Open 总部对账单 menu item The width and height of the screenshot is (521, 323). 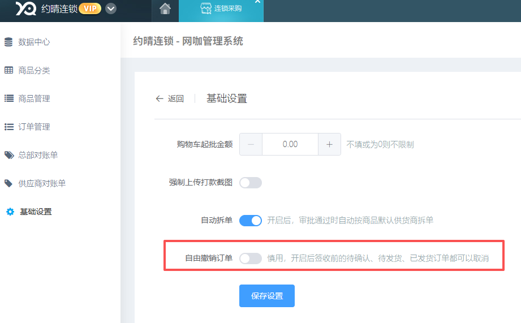pyautogui.click(x=38, y=155)
